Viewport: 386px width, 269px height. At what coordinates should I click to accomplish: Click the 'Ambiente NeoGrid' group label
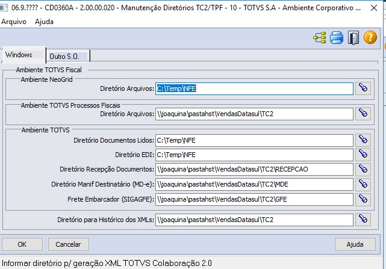click(47, 79)
